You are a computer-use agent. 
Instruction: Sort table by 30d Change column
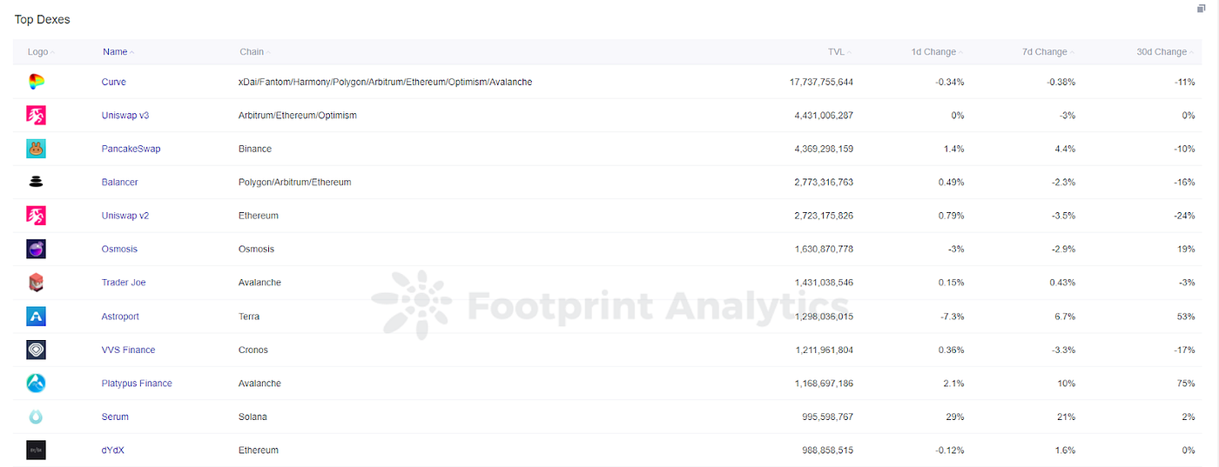pos(1165,52)
